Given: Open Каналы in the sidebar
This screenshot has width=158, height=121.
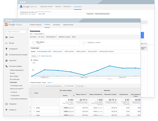Looking at the screenshot, I should tap(13, 73).
